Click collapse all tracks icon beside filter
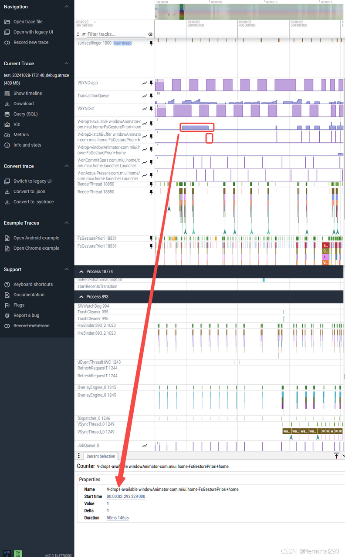This screenshot has width=345, height=557. [x=78, y=34]
